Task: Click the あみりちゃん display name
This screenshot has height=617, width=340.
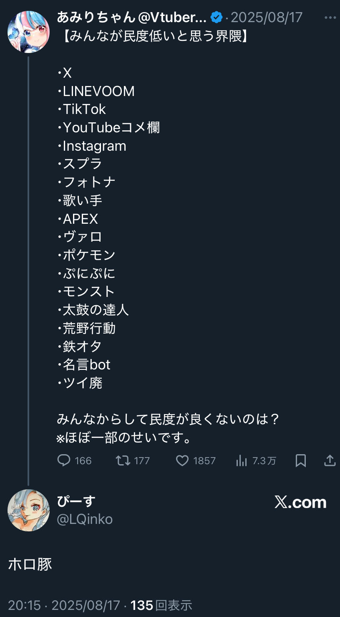Action: [x=96, y=18]
